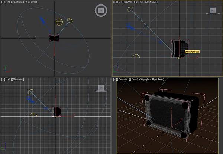
Task: Select the black box object in Top viewport
Action: coord(54,38)
